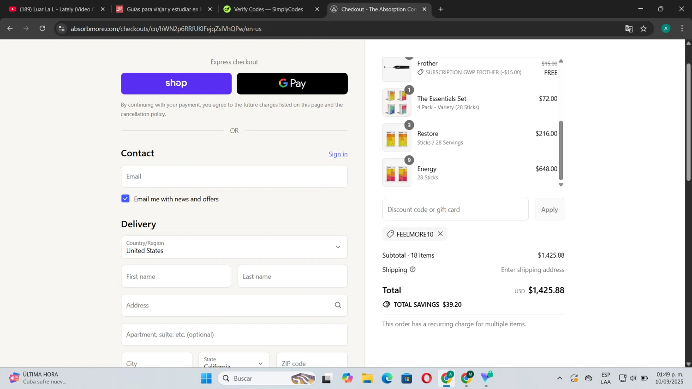Launch Opera browser from the taskbar
This screenshot has height=389, width=692.
pos(427,378)
